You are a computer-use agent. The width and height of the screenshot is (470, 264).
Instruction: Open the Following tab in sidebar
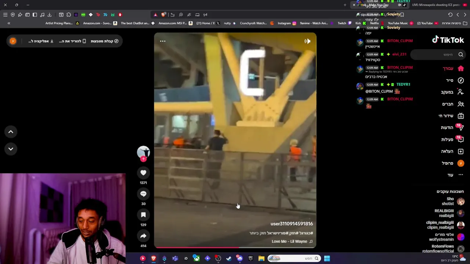(x=452, y=92)
